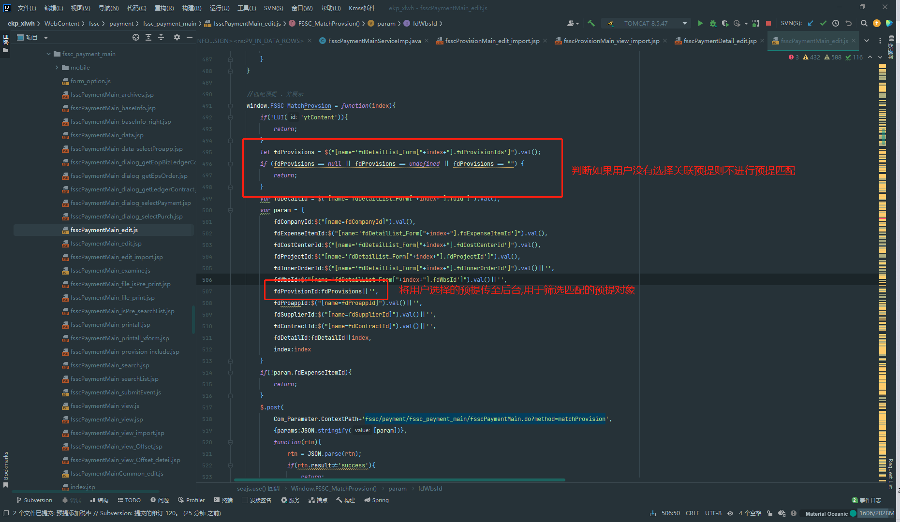Stop the running process via red square
The height and width of the screenshot is (522, 900).
click(768, 23)
